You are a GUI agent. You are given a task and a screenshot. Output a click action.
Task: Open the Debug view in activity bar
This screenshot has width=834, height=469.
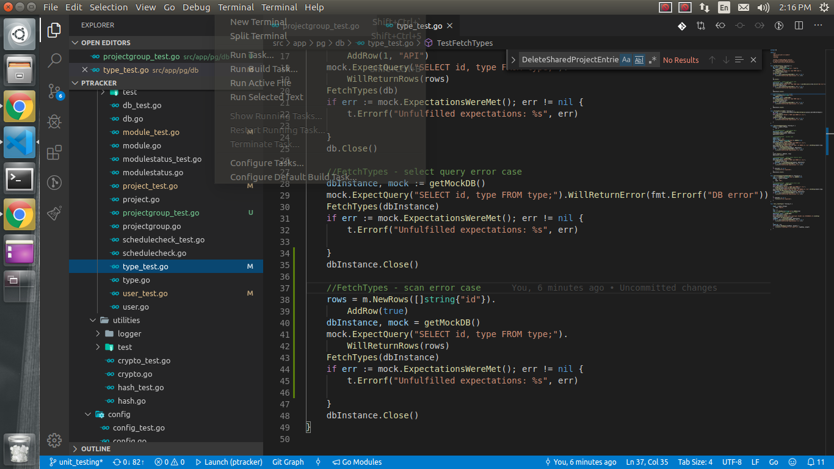54,121
